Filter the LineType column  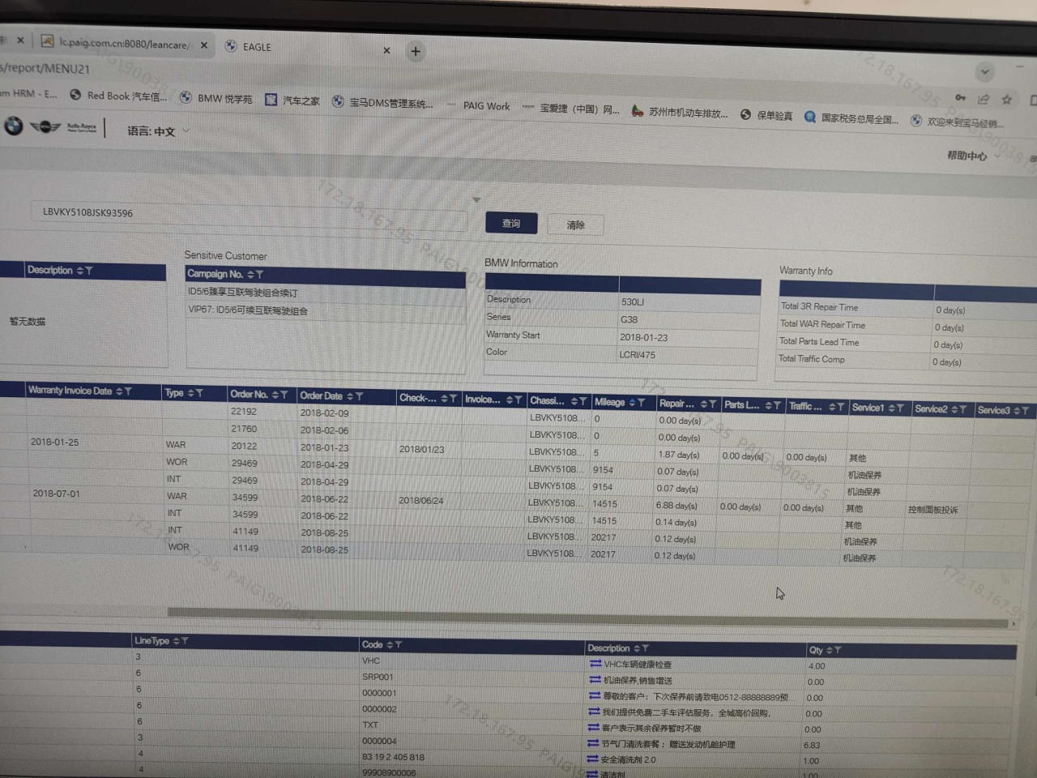point(185,641)
